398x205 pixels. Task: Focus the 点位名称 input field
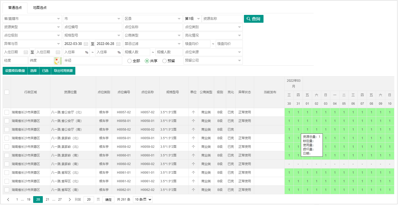click(153, 27)
